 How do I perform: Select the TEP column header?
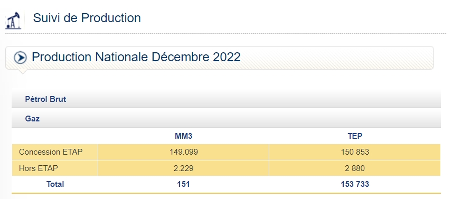355,136
